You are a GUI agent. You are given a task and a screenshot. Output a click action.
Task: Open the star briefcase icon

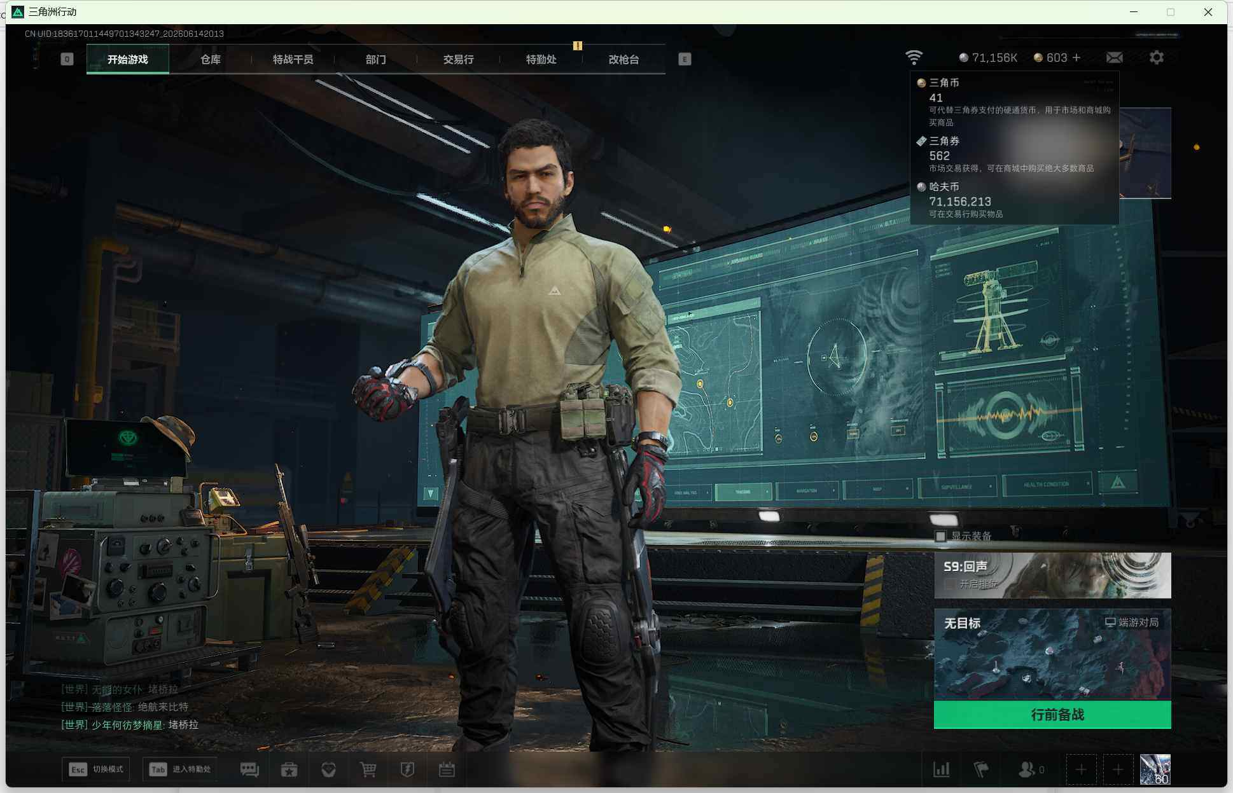289,769
